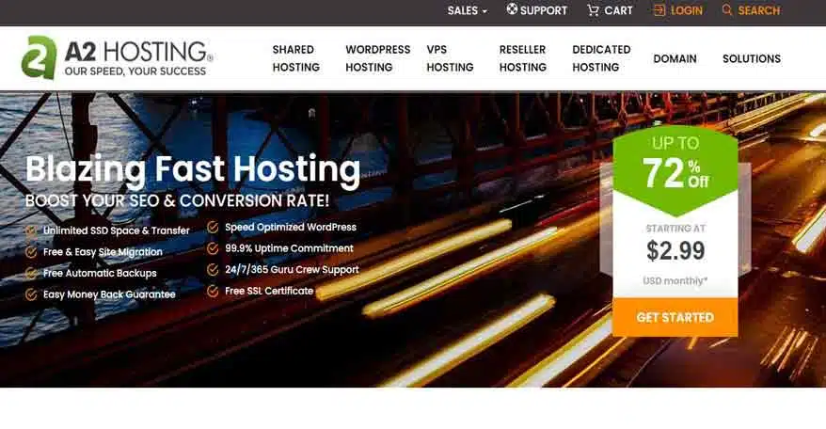Viewport: 826px width, 429px height.
Task: Open the Search link text
Action: coord(759,10)
